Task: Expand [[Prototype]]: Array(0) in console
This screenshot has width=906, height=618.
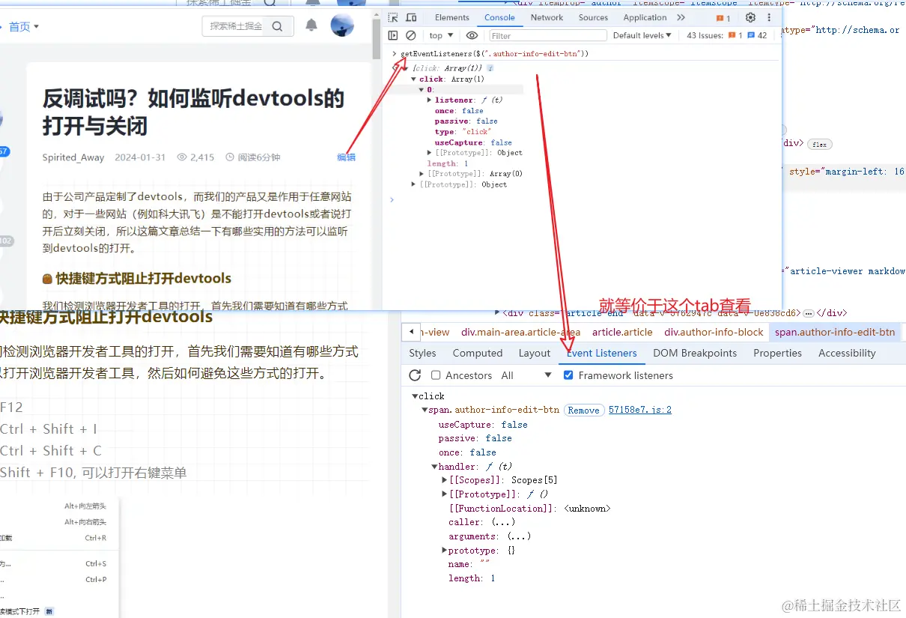Action: [422, 174]
